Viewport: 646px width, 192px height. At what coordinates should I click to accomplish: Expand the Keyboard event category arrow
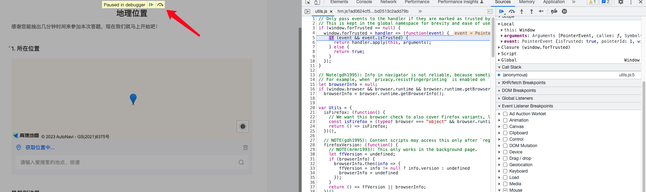pyautogui.click(x=499, y=171)
